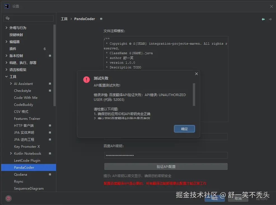The height and width of the screenshot is (205, 276).
Task: Click project-level icon beside PandaCoder breadcrumb
Action: click(x=101, y=19)
